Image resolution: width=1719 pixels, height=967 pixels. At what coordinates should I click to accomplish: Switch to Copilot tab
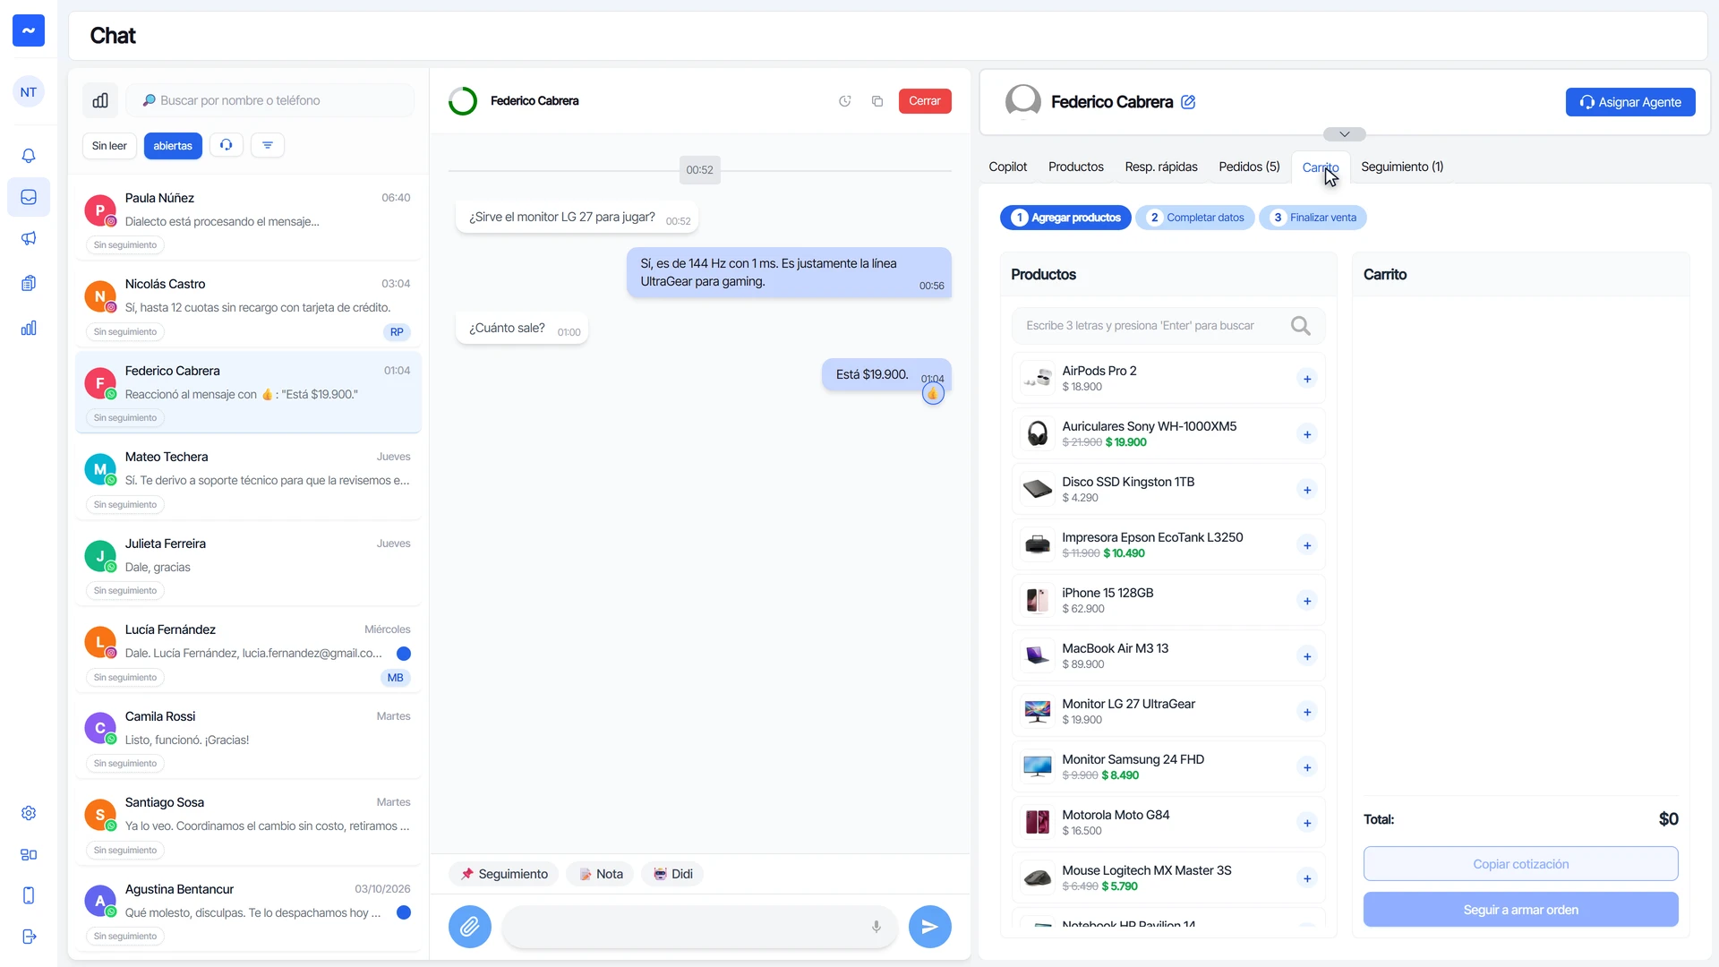[1008, 167]
